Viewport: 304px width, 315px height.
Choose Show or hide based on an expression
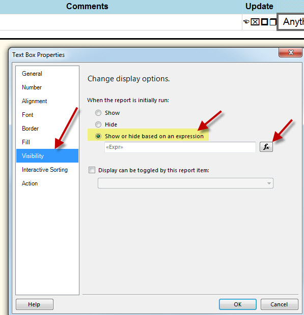click(x=98, y=136)
